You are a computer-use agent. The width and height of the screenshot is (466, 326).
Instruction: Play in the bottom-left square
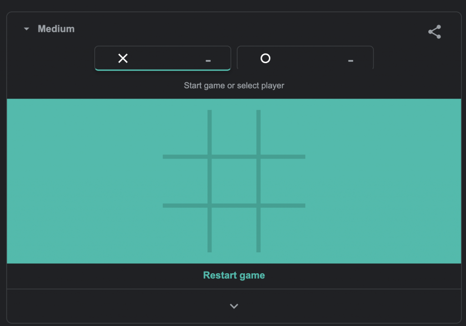coord(185,230)
